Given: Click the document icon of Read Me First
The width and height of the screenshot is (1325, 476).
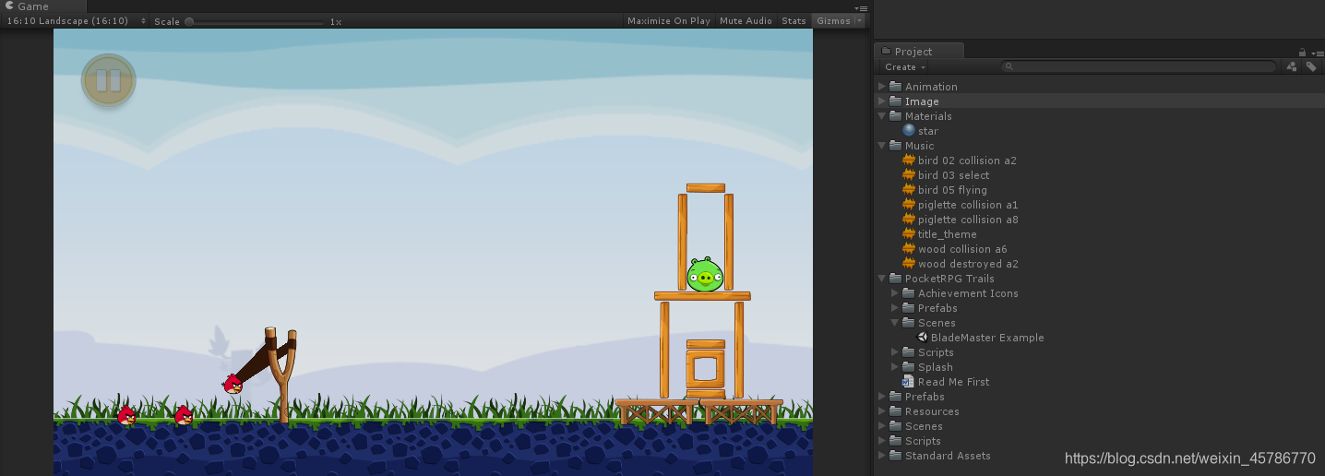Looking at the screenshot, I should (x=909, y=382).
